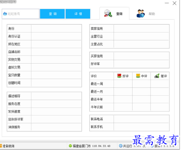
Task: Click the orange status icon by 准备就绪
Action: coord(1,146)
